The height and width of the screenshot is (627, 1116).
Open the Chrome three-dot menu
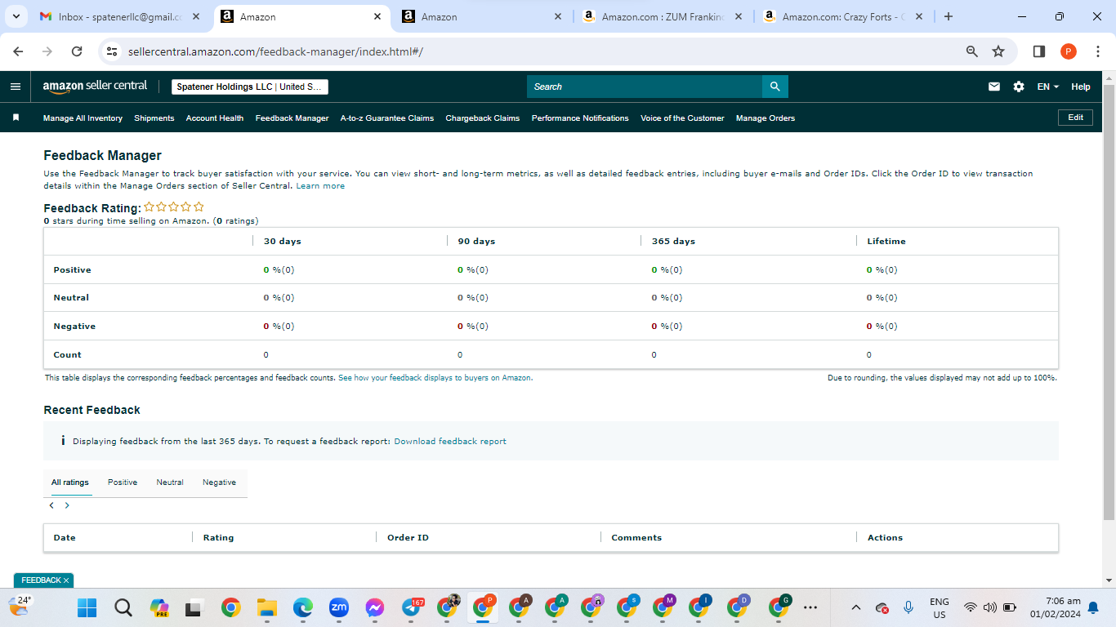(x=1098, y=51)
